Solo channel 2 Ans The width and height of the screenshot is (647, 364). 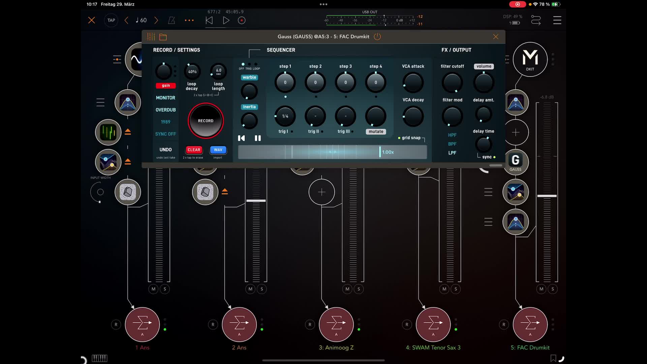point(262,289)
